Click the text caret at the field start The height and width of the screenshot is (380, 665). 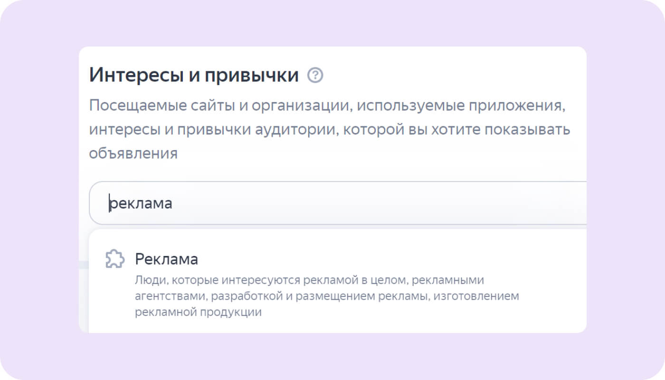pos(109,203)
